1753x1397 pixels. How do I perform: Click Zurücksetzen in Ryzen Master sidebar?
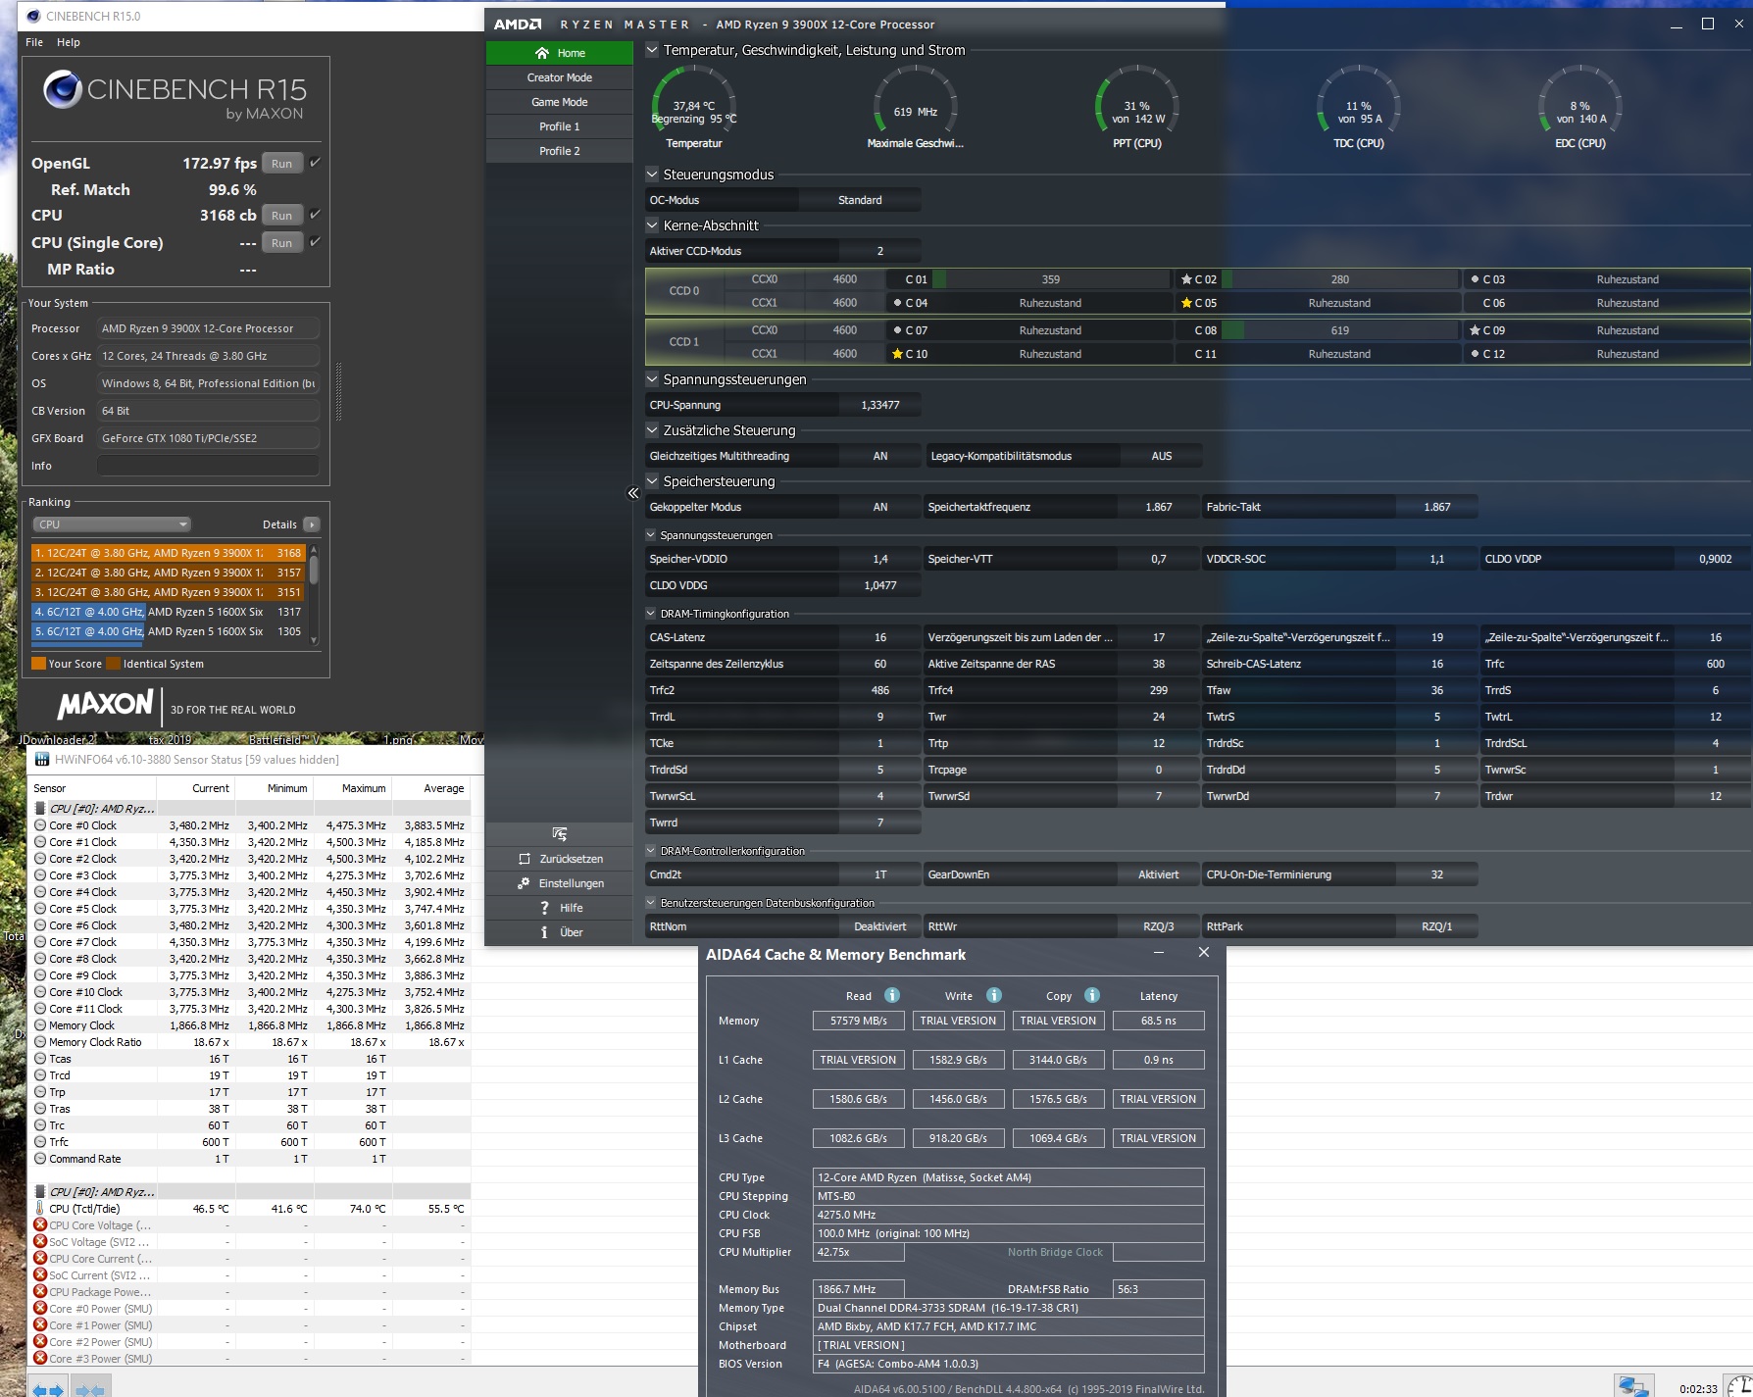tap(560, 859)
